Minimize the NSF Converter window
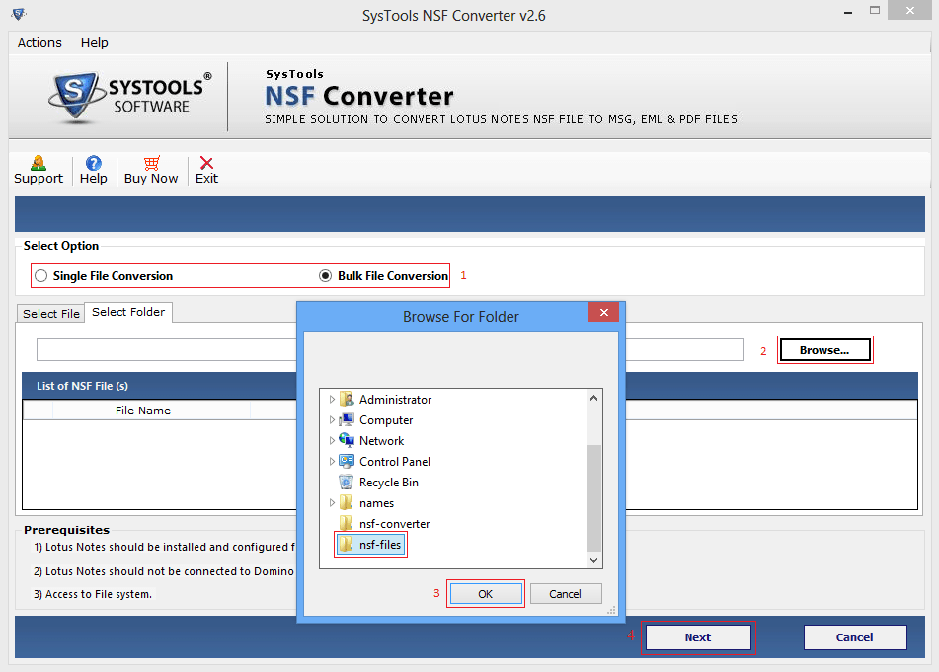 coord(848,12)
